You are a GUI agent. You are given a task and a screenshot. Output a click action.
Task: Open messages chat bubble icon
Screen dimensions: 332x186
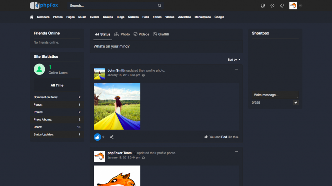[x=272, y=6]
